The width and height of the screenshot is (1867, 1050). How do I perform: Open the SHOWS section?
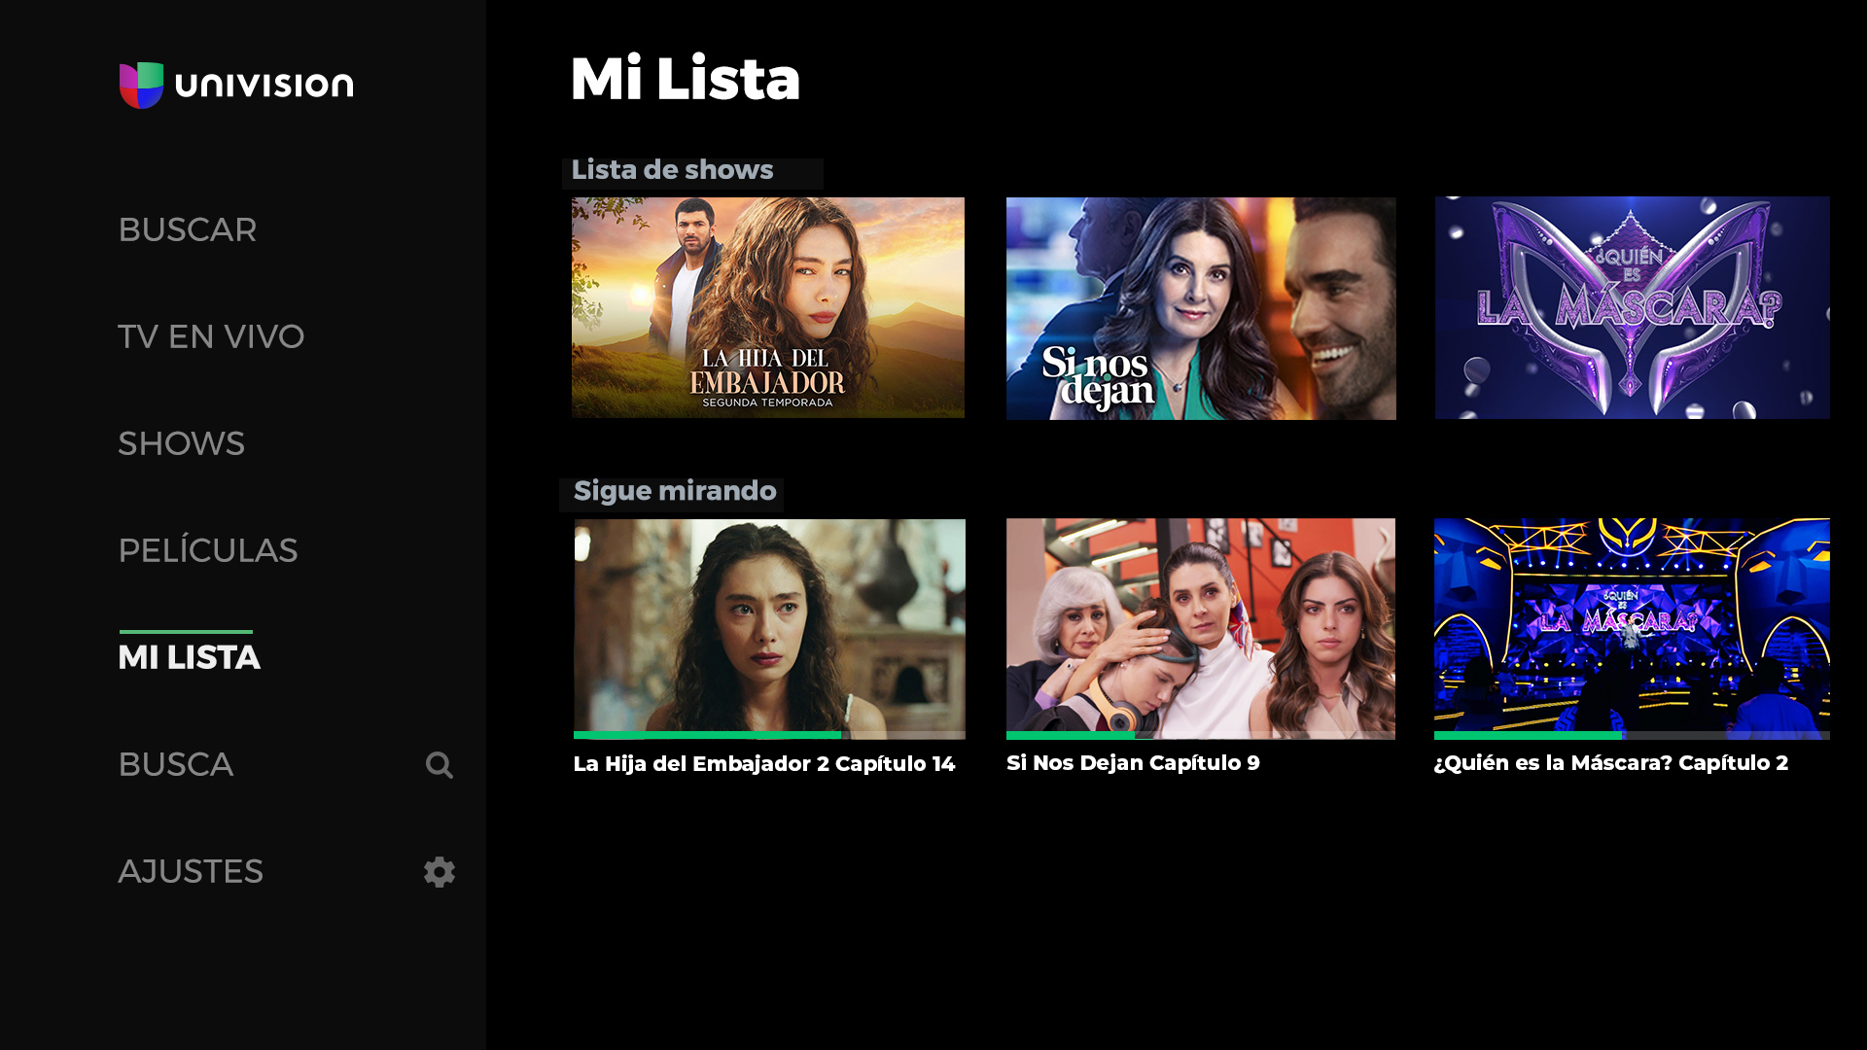182,443
